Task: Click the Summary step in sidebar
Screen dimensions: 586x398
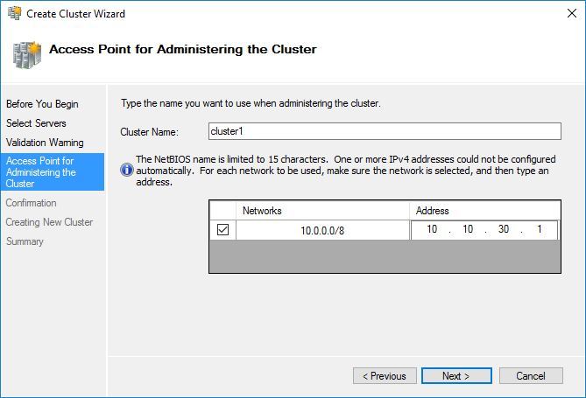Action: (25, 241)
